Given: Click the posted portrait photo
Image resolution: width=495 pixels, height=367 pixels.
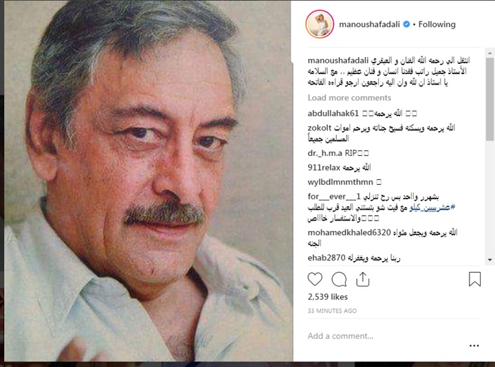Looking at the screenshot, I should point(148,181).
